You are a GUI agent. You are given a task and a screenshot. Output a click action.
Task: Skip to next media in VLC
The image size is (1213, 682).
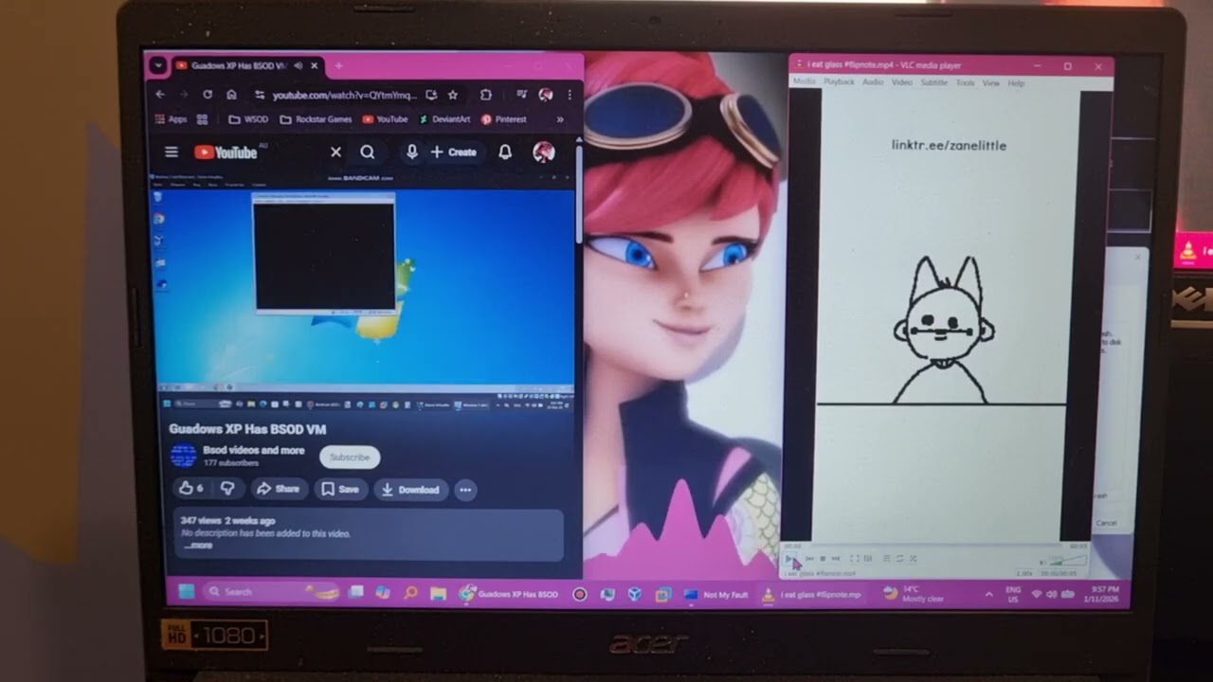click(x=836, y=559)
